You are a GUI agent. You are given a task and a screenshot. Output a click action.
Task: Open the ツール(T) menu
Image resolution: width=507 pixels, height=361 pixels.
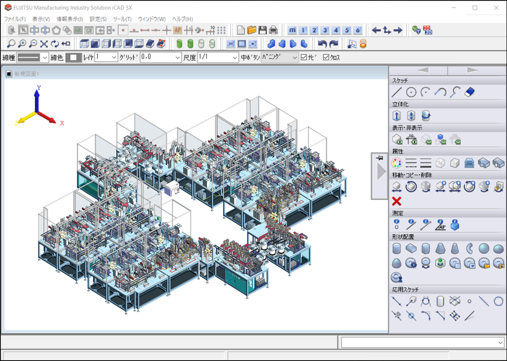[x=122, y=19]
